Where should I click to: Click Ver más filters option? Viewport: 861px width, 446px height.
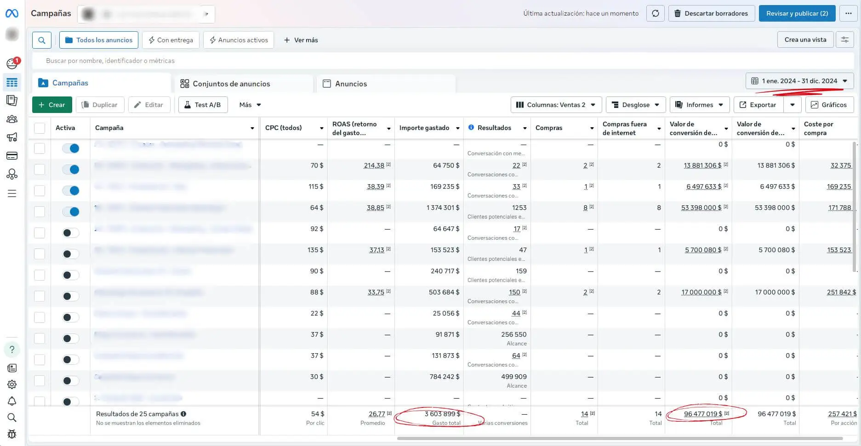(x=301, y=40)
